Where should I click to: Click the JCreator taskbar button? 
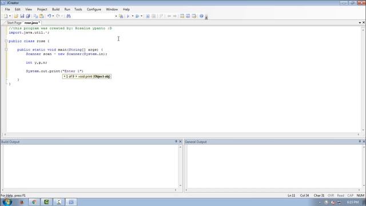[x=71, y=202]
